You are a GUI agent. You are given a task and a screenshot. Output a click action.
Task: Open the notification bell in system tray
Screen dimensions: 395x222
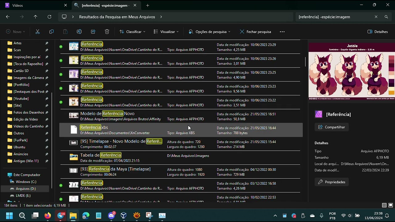(x=387, y=216)
